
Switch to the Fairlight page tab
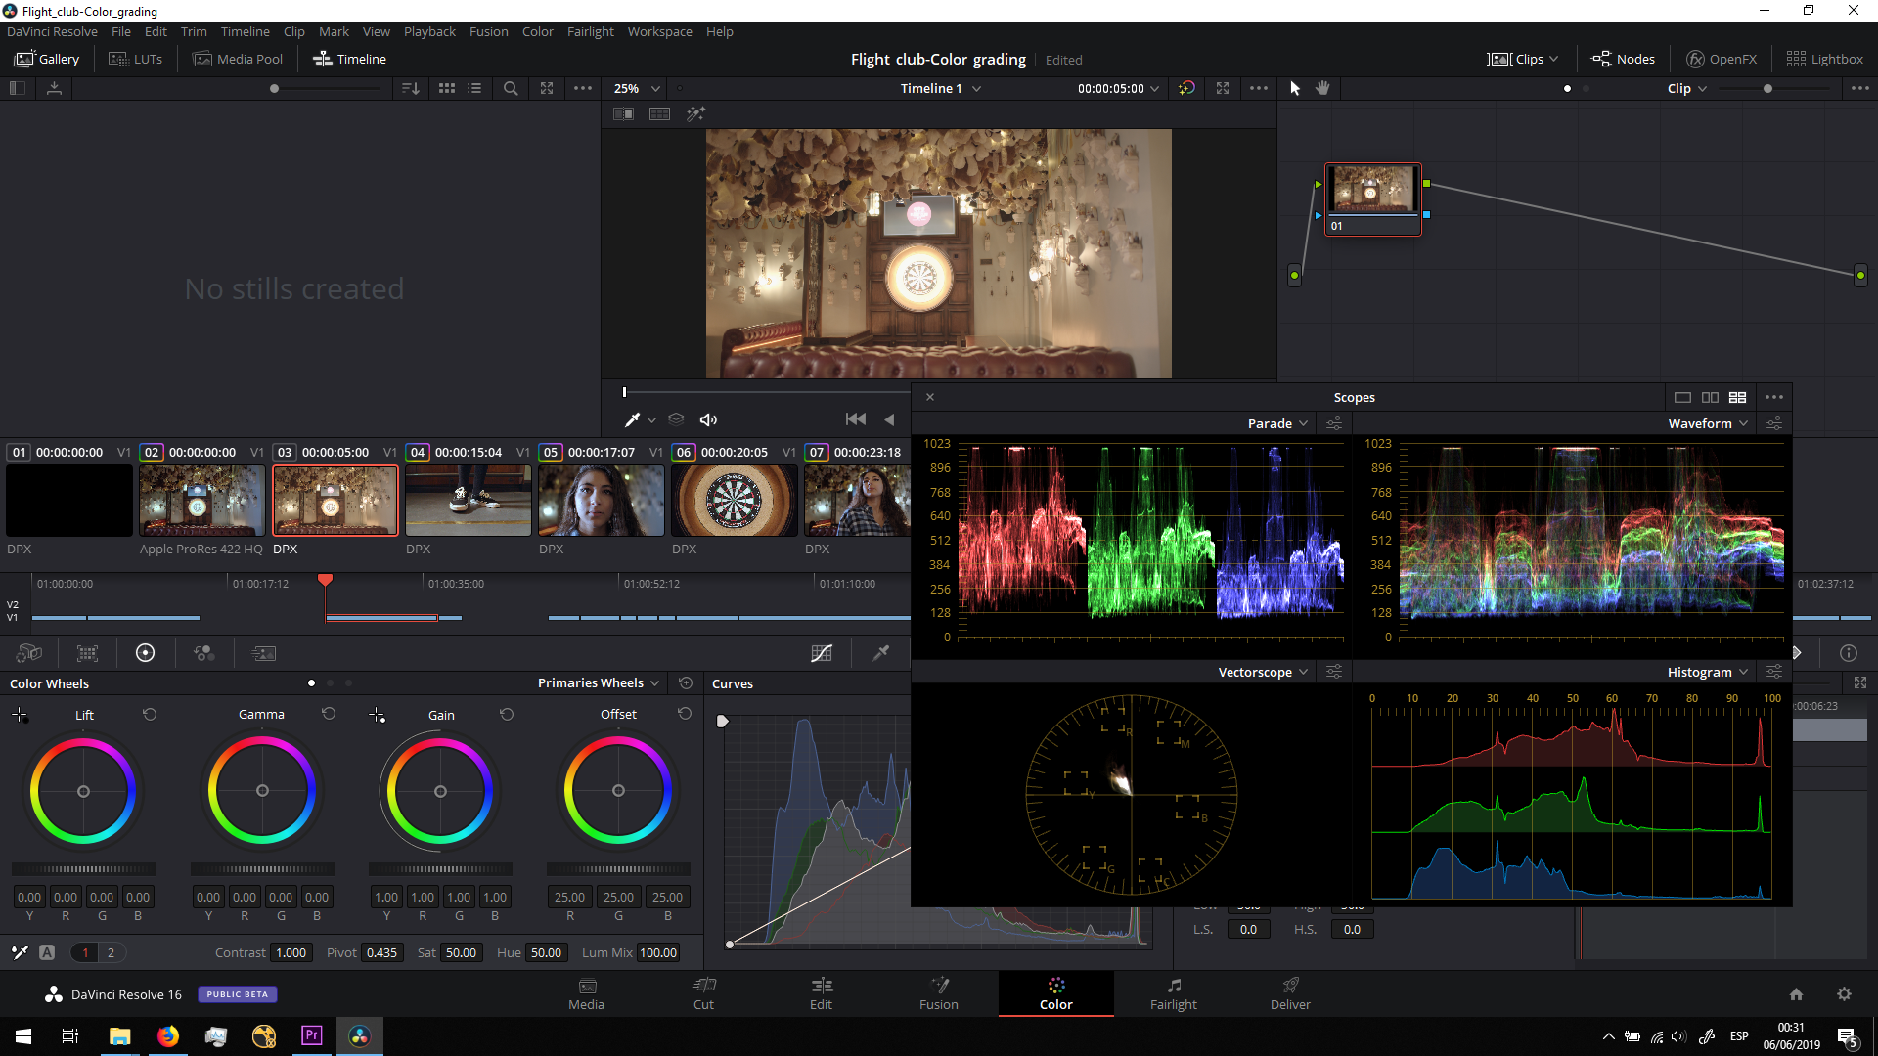coord(1173,993)
